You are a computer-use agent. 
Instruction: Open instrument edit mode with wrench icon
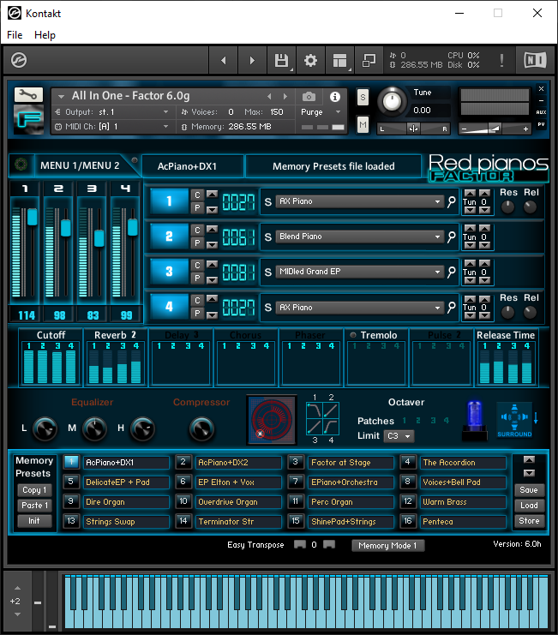coord(28,95)
